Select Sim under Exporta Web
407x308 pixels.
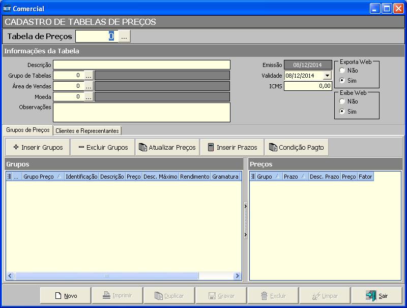(x=342, y=80)
